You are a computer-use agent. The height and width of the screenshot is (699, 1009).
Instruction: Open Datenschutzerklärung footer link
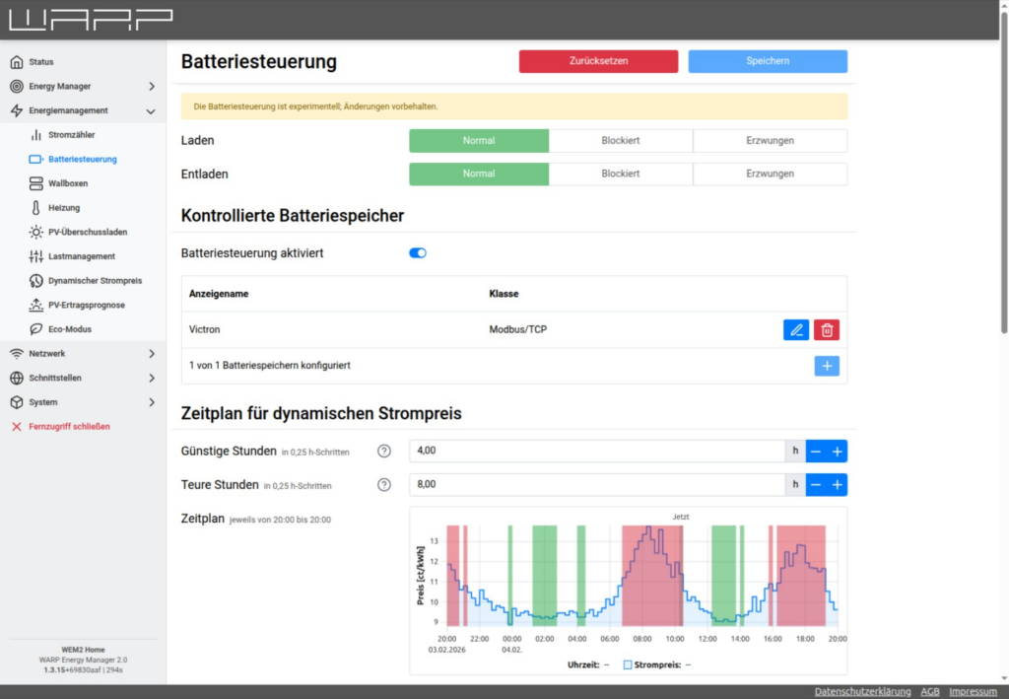point(862,692)
